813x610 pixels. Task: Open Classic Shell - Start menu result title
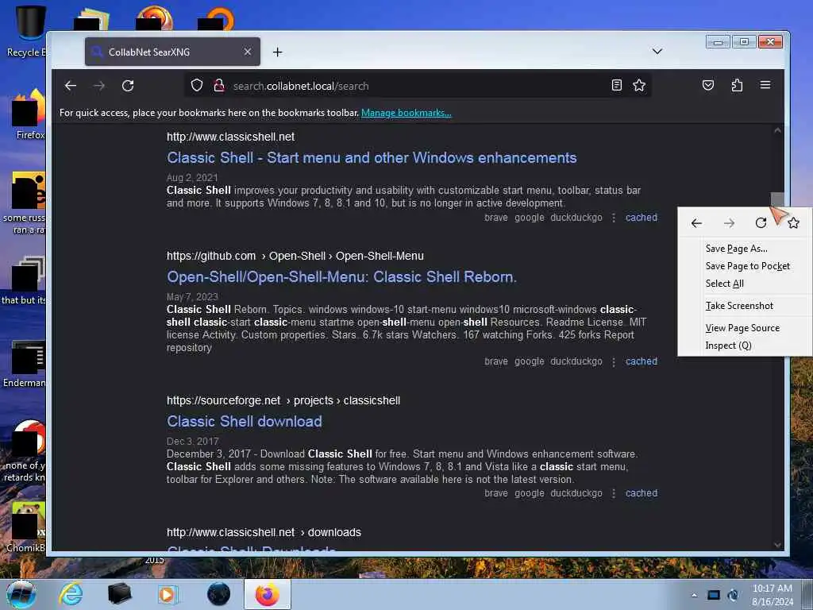coord(372,158)
